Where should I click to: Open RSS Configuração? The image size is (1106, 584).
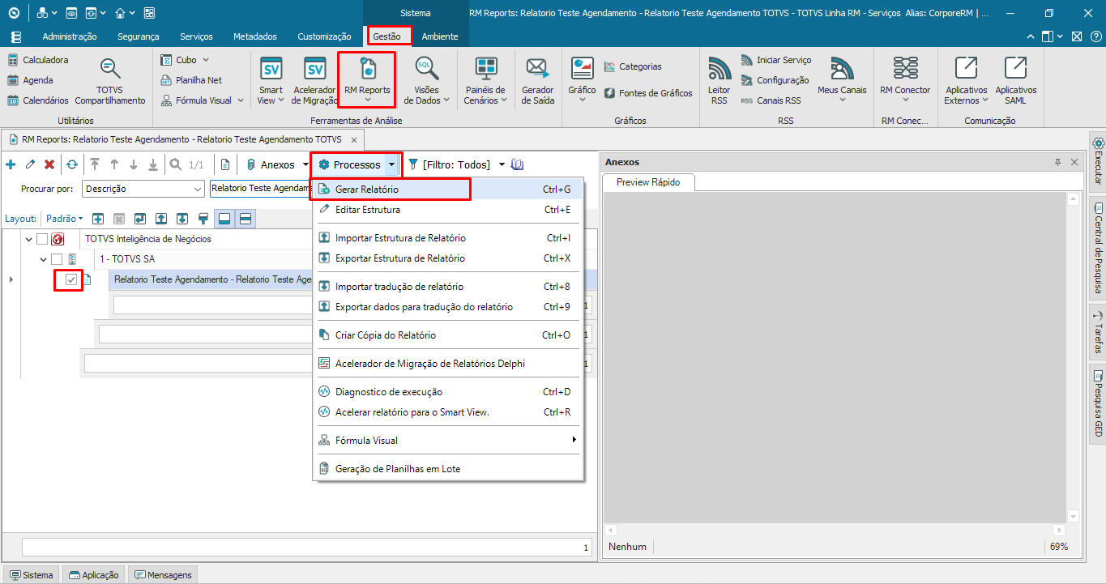tap(775, 80)
